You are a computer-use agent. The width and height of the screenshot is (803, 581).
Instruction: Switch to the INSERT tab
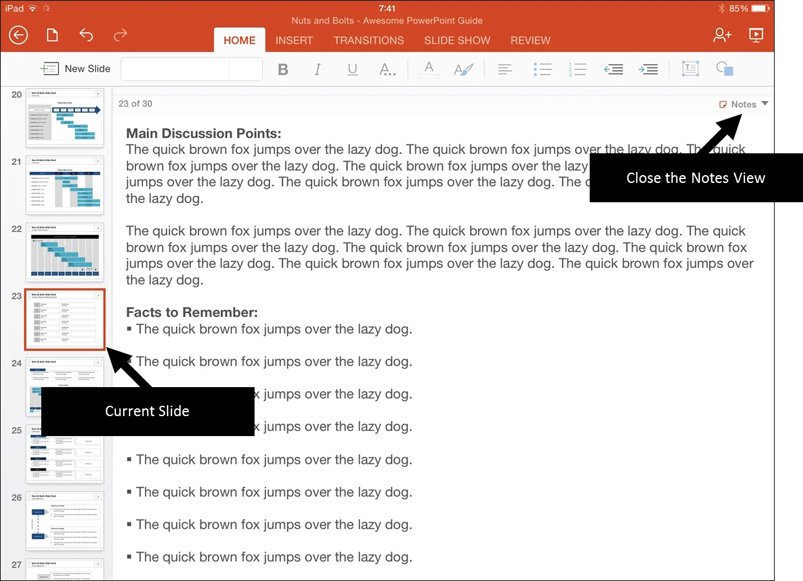pos(294,40)
